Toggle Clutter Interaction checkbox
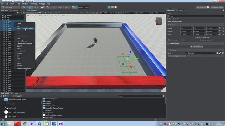This screenshot has width=225, height=126. (x=182, y=40)
